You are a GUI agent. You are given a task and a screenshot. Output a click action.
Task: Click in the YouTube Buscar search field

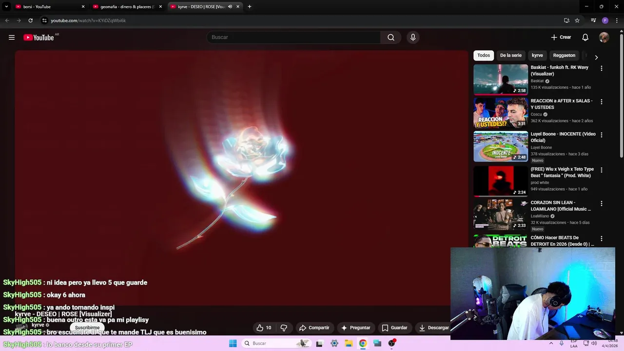click(294, 38)
